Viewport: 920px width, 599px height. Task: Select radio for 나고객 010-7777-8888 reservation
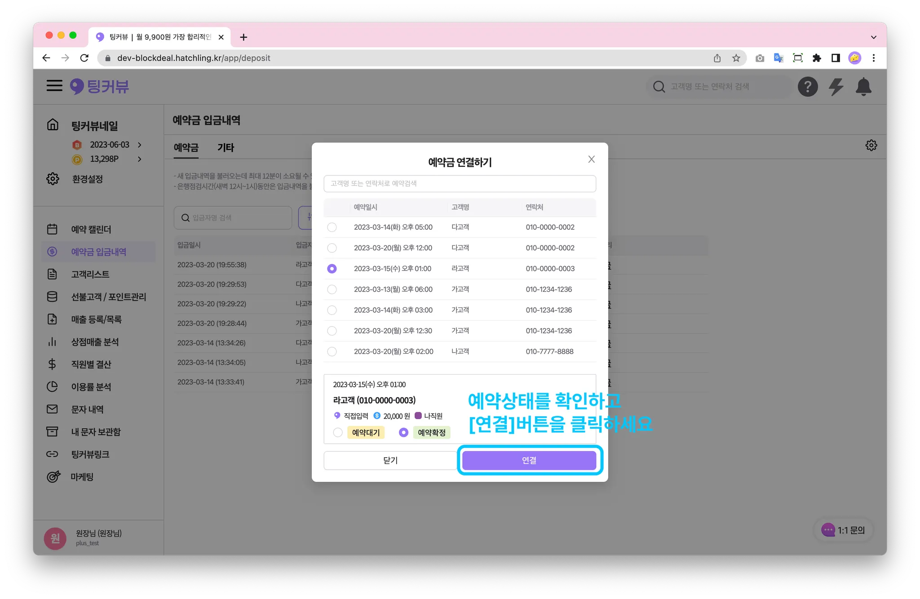coord(332,351)
